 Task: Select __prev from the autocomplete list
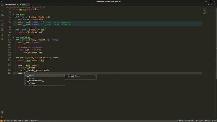point(45,78)
